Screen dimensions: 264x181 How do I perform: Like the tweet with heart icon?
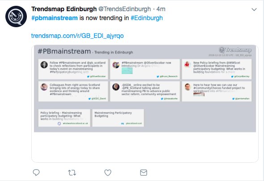pyautogui.click(x=108, y=173)
